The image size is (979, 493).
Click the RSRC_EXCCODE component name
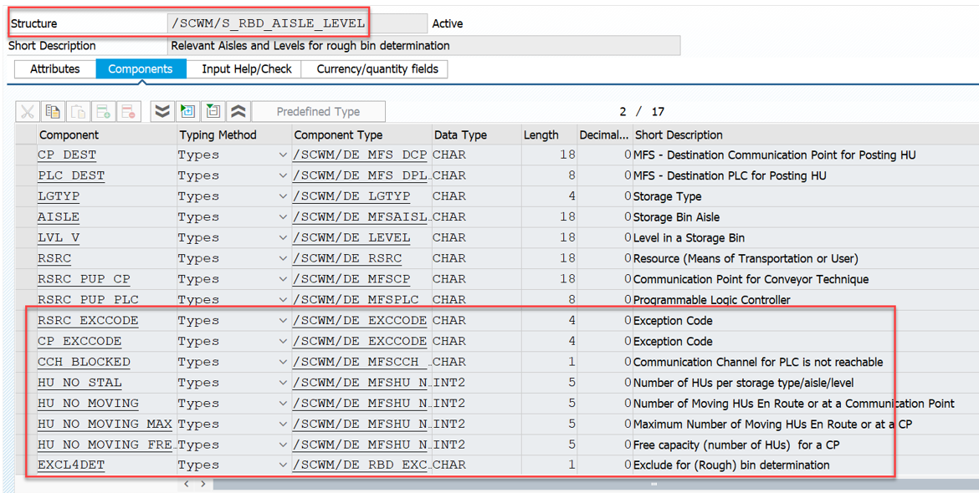click(88, 320)
